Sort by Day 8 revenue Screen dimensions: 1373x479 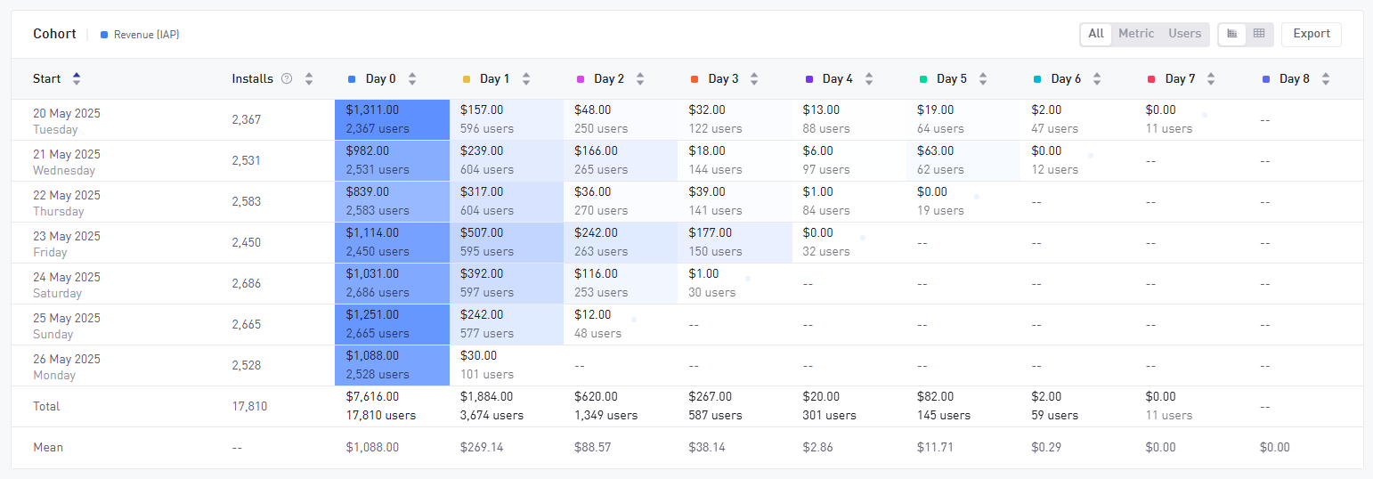[1326, 78]
